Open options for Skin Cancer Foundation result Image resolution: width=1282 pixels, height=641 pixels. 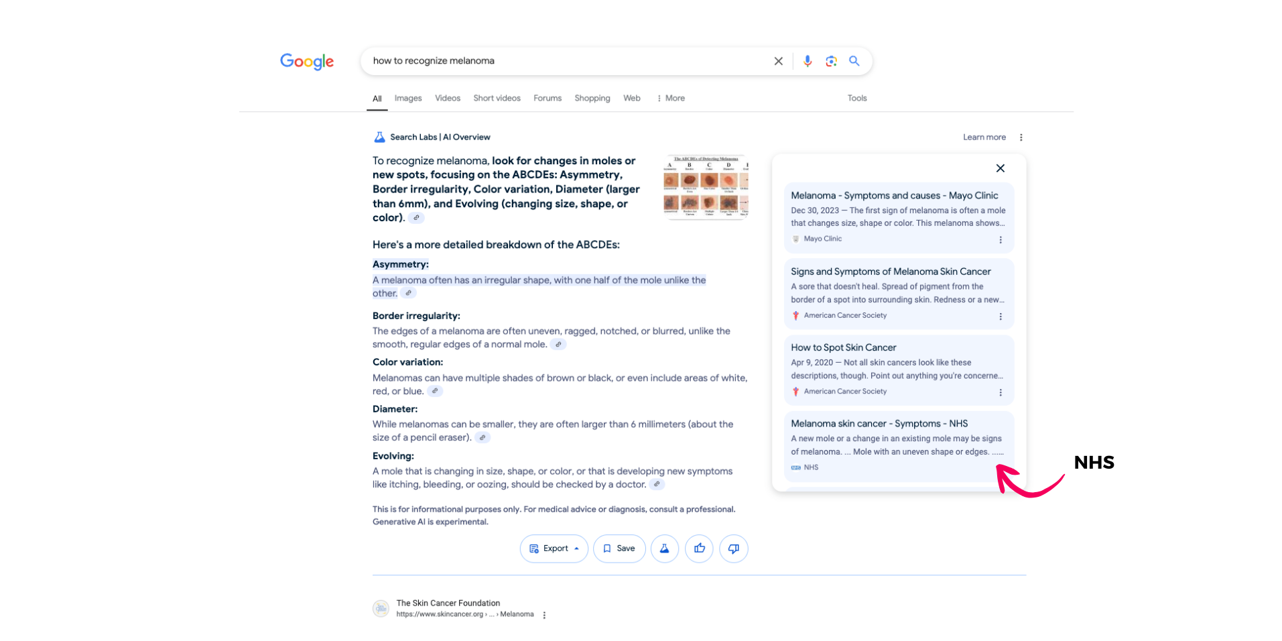[x=544, y=615]
